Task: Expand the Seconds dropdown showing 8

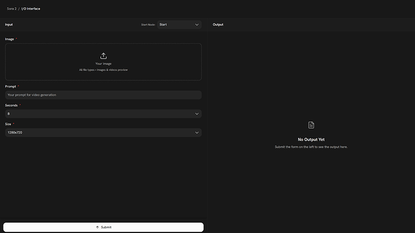Action: point(103,114)
